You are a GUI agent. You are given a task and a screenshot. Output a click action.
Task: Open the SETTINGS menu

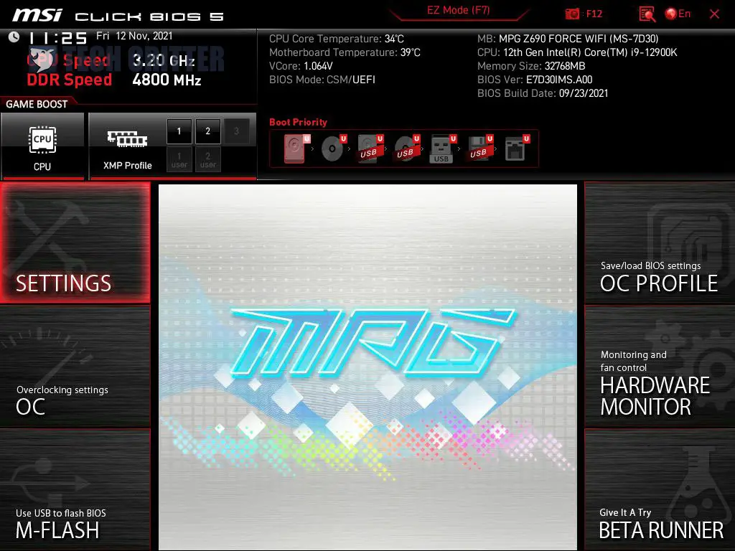coord(75,242)
